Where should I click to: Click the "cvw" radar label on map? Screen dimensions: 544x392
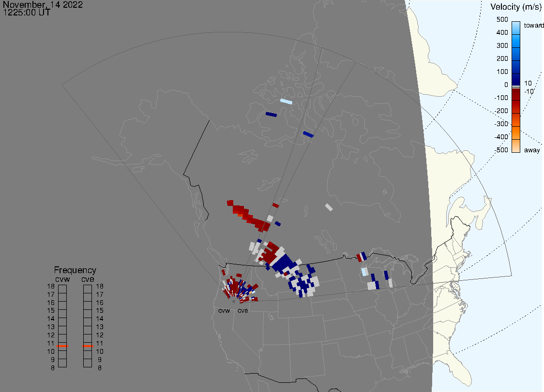pos(224,310)
